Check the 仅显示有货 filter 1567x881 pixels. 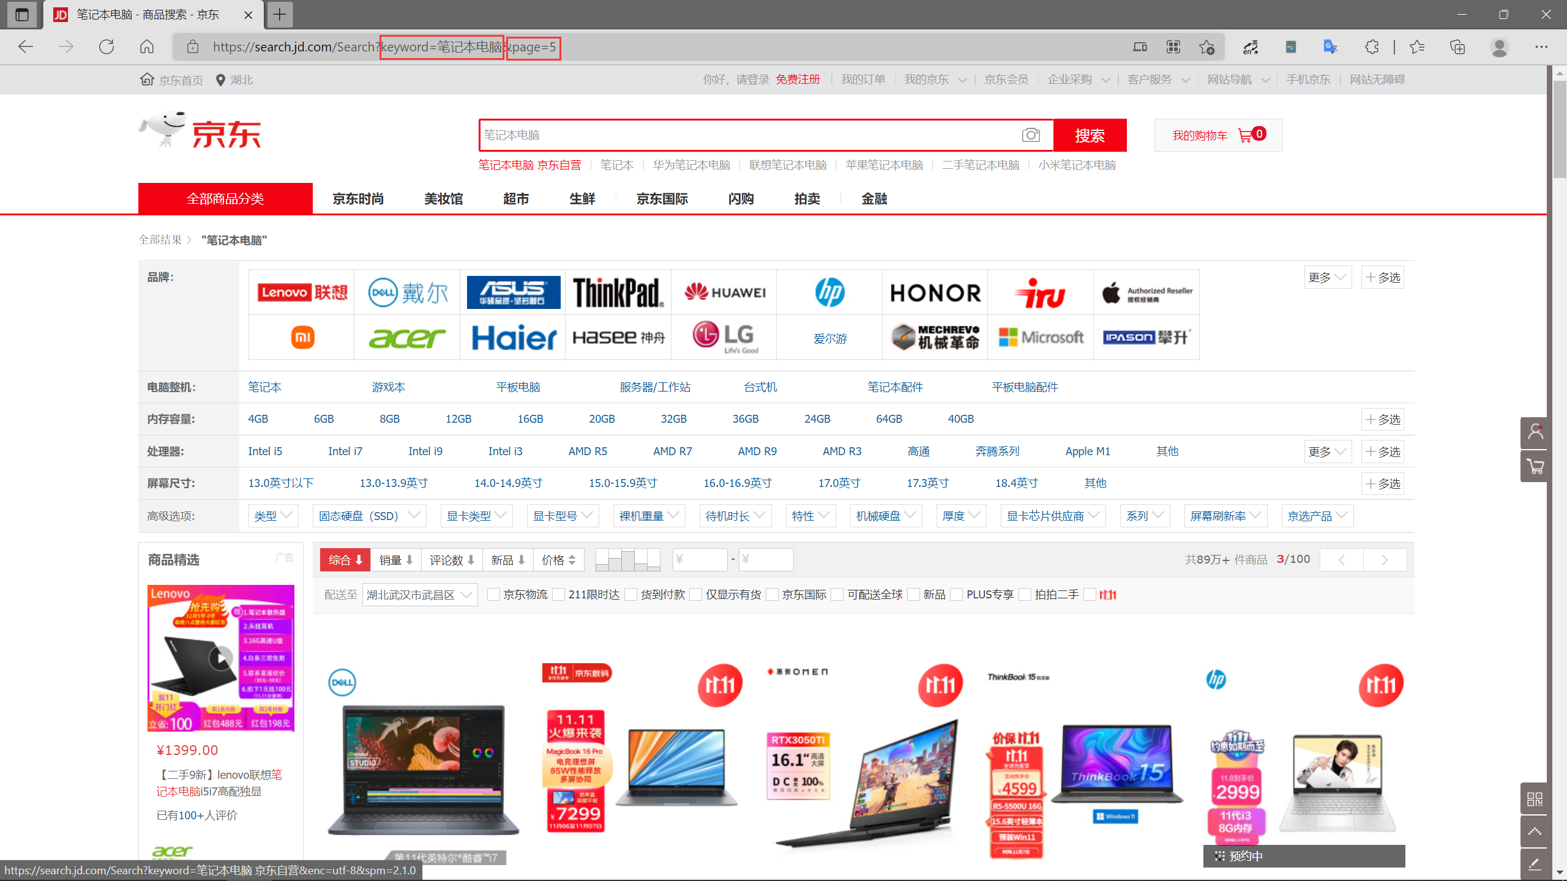point(695,595)
